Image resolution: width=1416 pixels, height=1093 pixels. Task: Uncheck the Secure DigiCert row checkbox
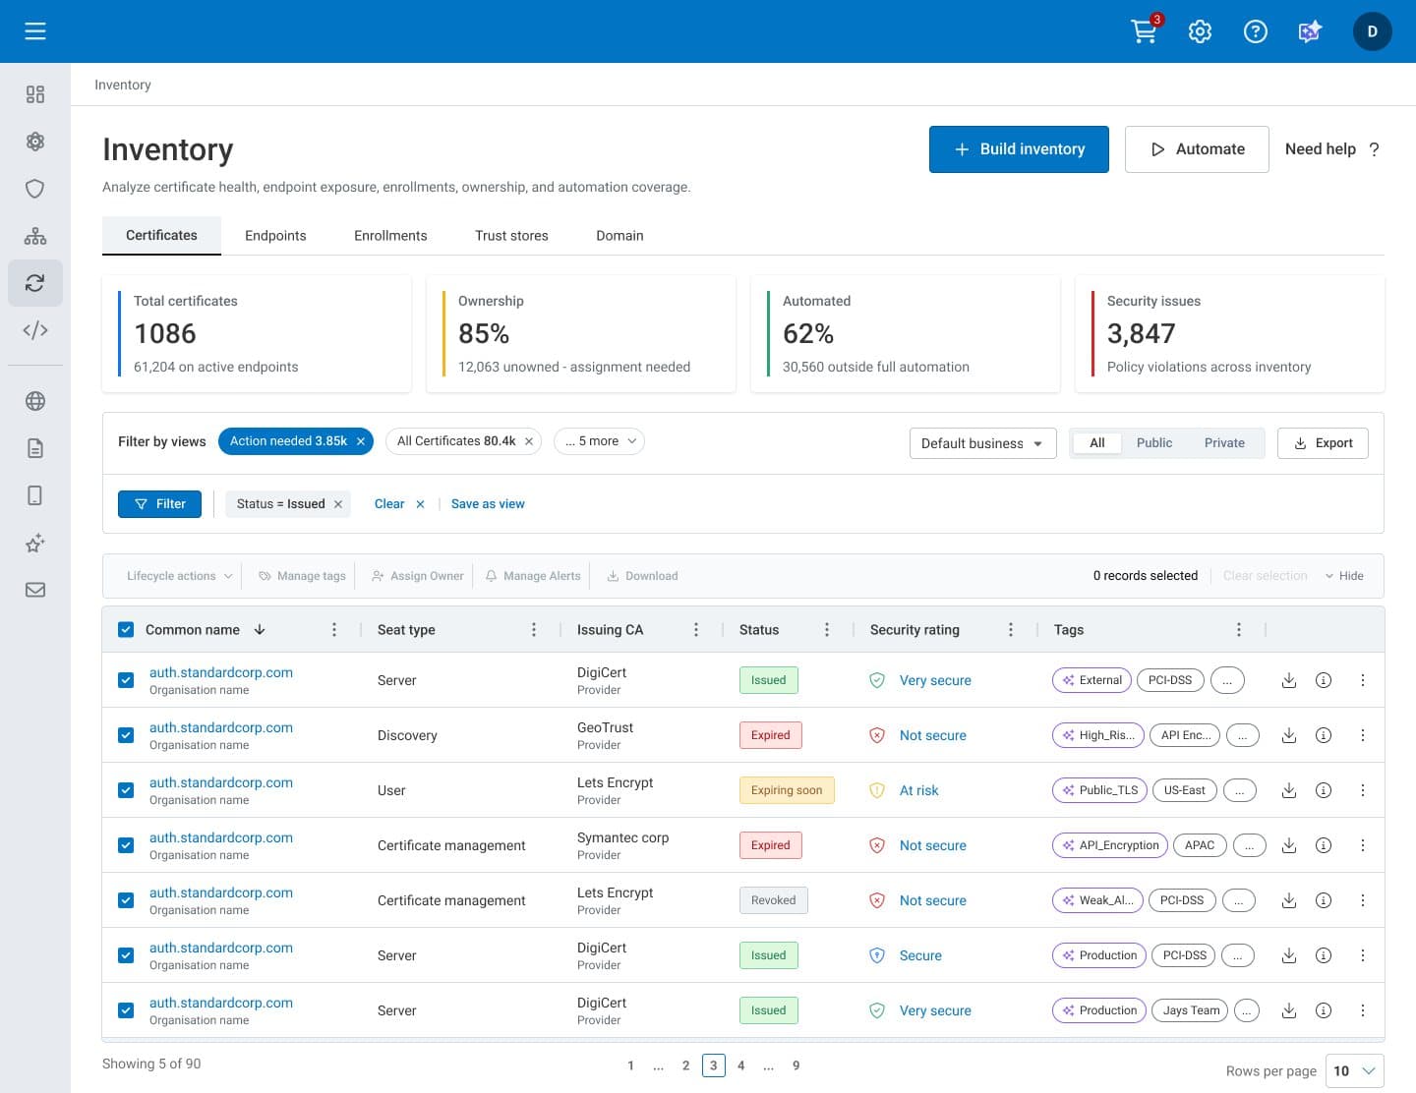coord(126,955)
